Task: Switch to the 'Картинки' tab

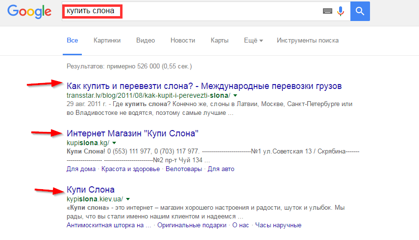Action: [x=107, y=40]
